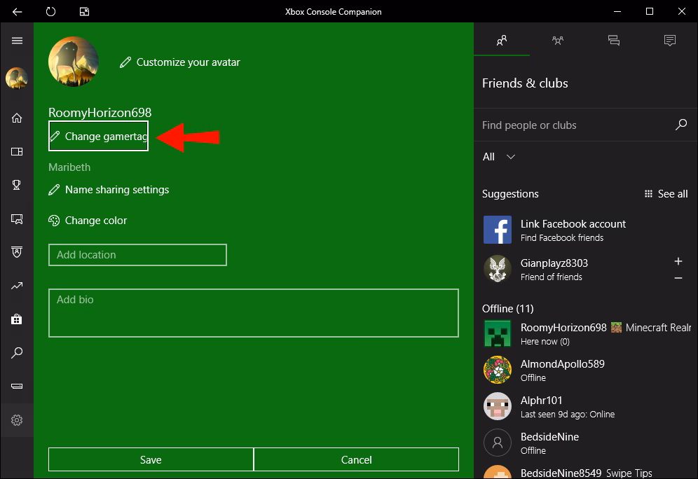Viewport: 698px width, 479px height.
Task: Go back with the back arrow
Action: 17,12
